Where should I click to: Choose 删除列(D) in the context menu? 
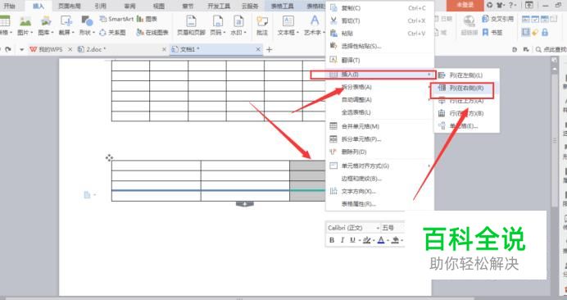(379, 152)
